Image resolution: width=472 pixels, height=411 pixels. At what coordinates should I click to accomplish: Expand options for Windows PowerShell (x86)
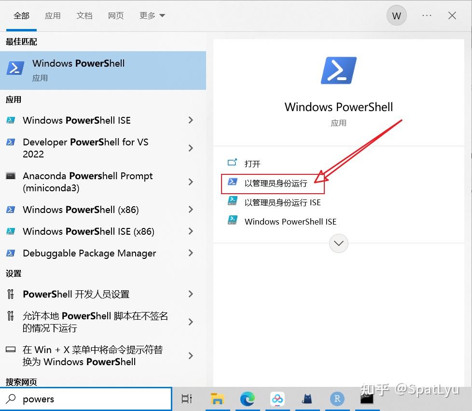(191, 210)
